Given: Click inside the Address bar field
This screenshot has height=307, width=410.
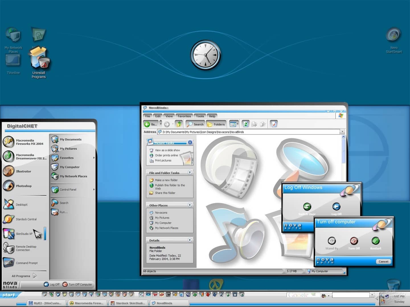Looking at the screenshot, I should 248,132.
